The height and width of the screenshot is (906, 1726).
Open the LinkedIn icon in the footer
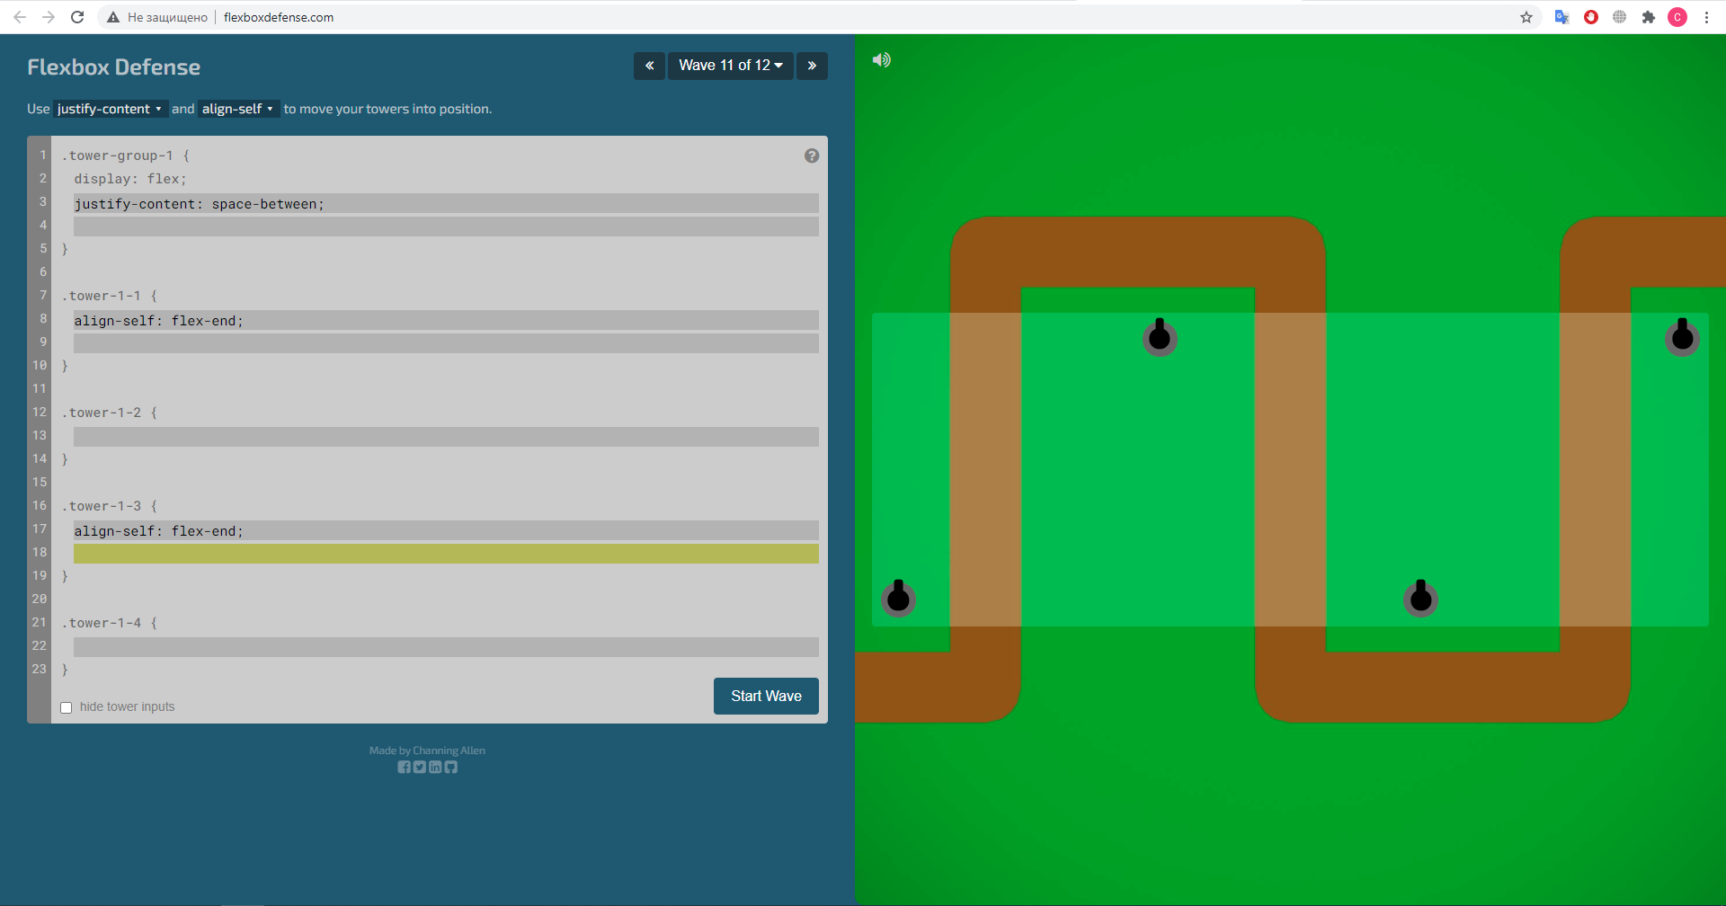click(435, 767)
